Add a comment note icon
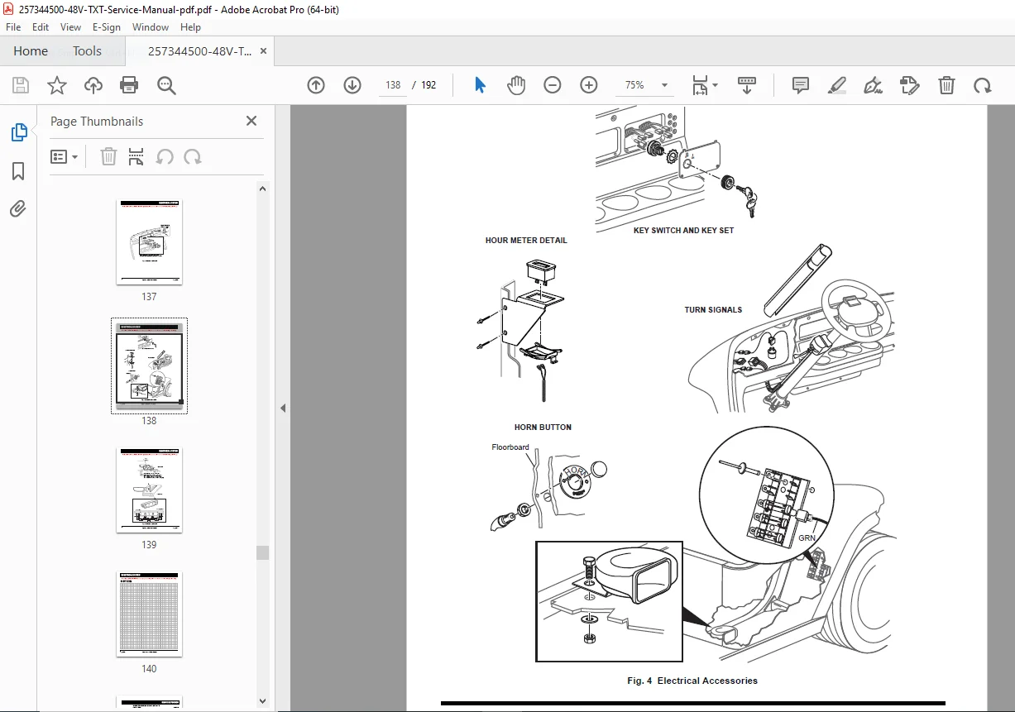 pyautogui.click(x=800, y=85)
